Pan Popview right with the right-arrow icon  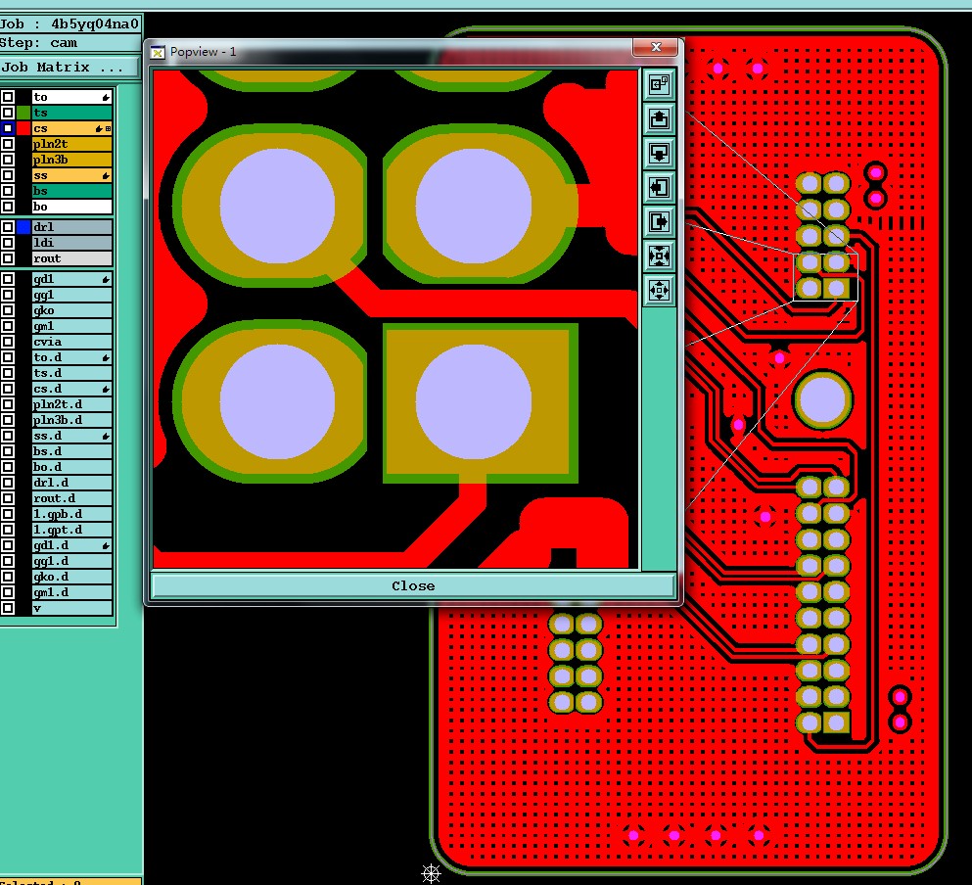659,221
